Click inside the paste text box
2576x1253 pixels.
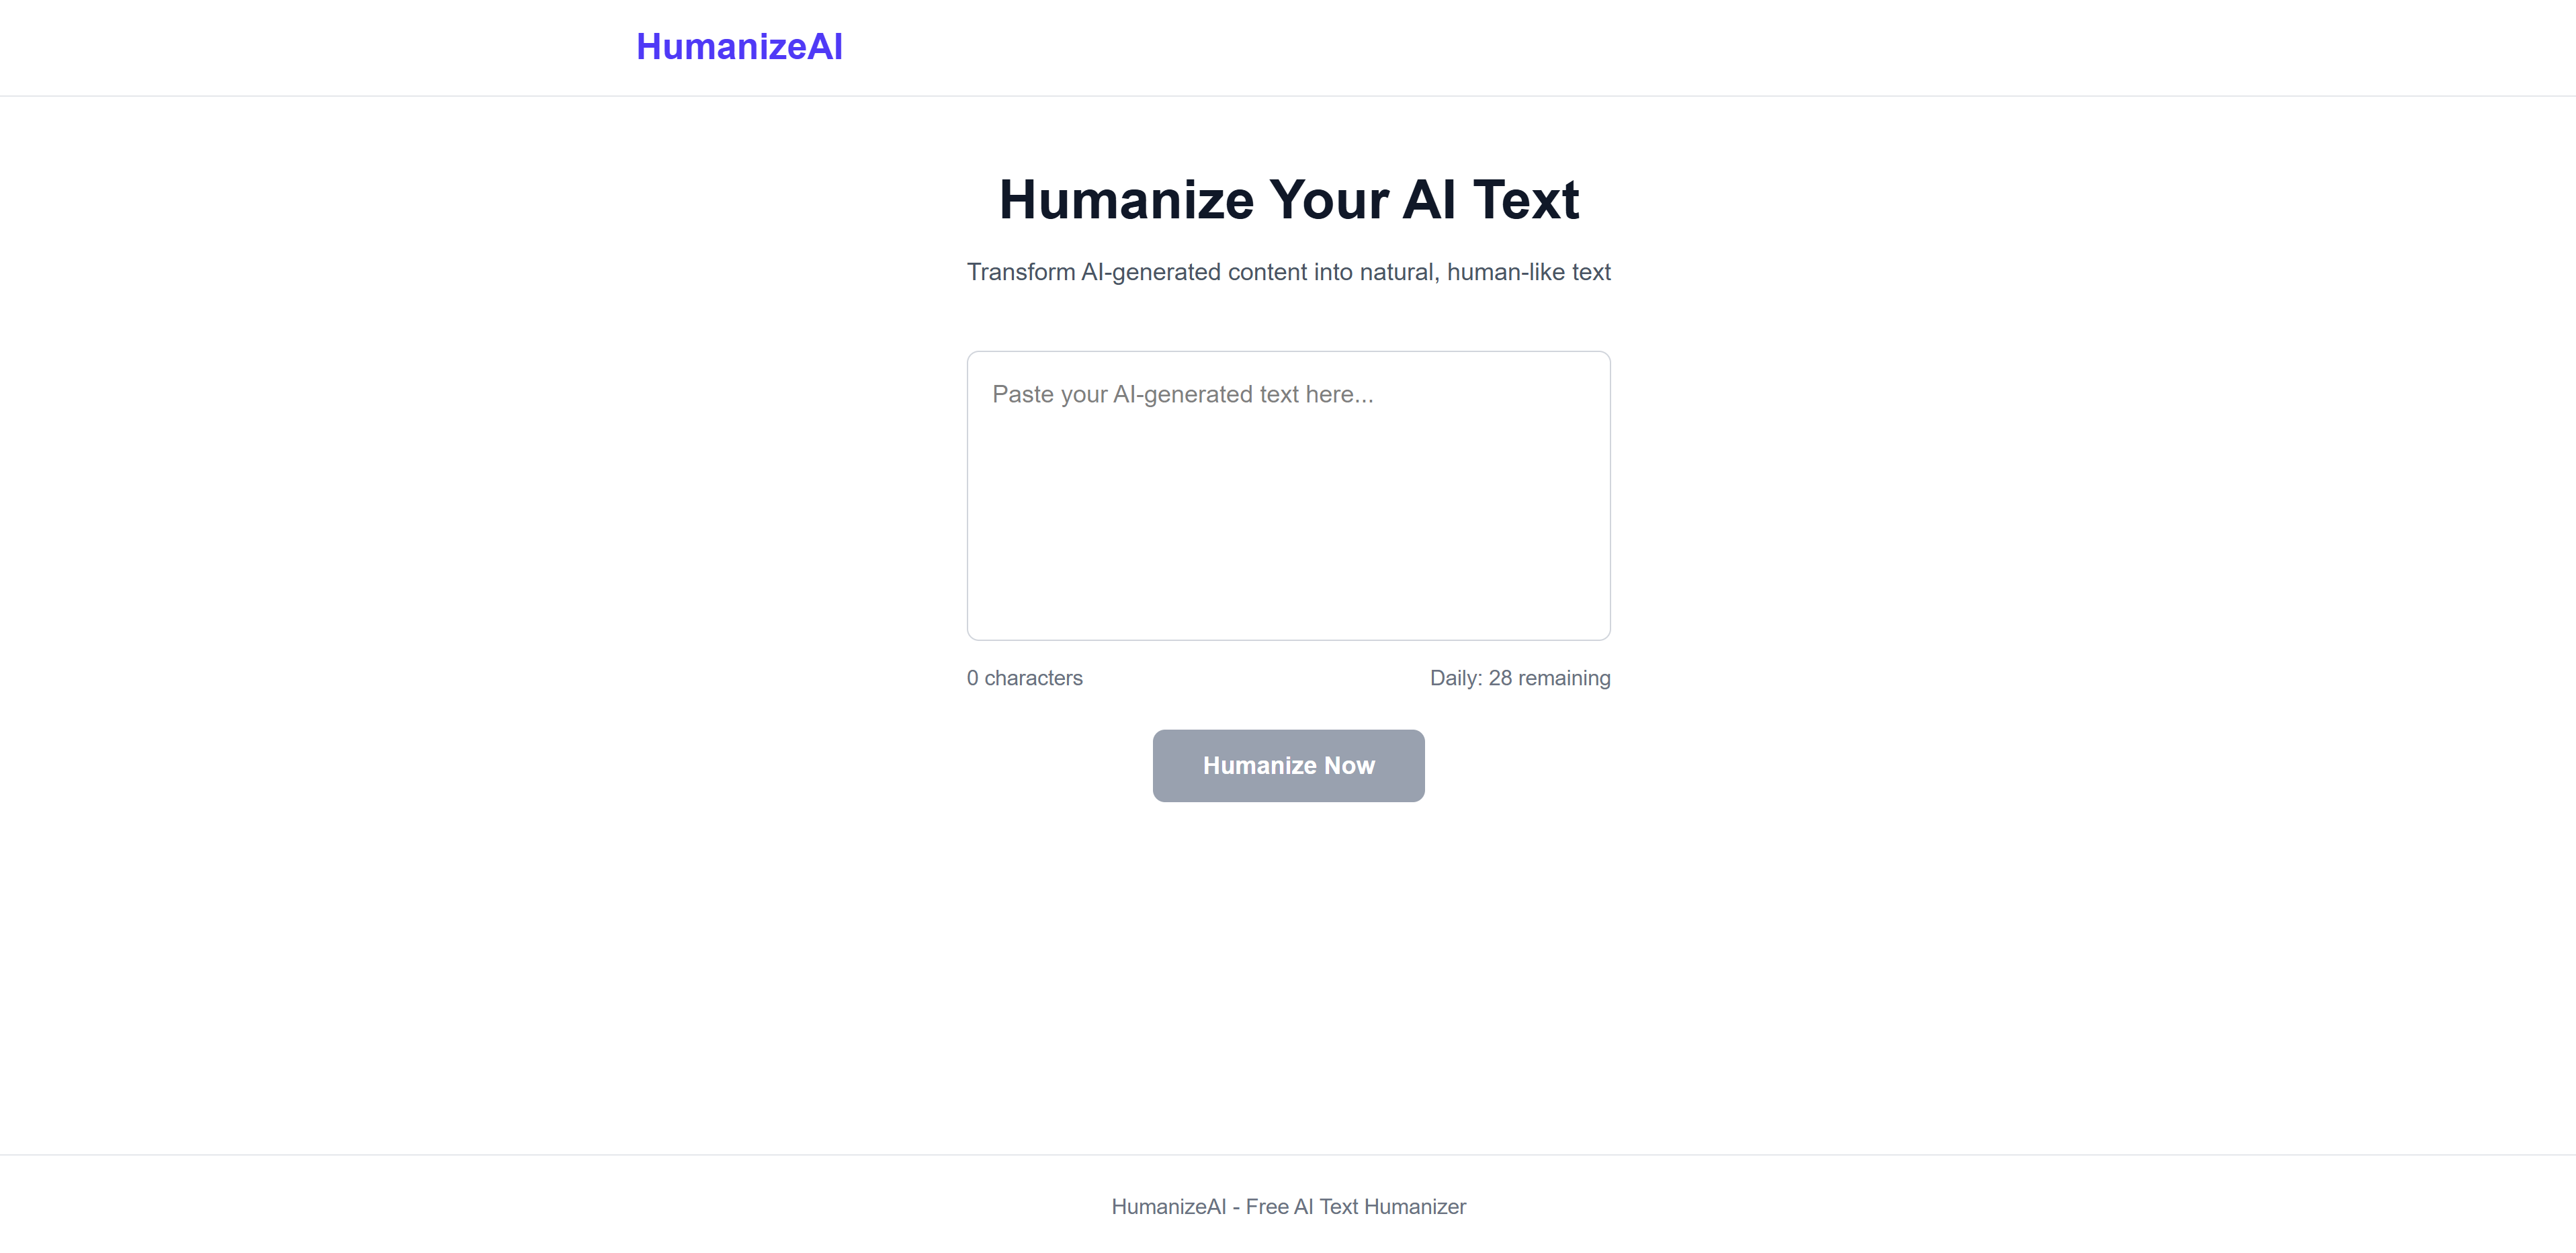[x=1288, y=495]
